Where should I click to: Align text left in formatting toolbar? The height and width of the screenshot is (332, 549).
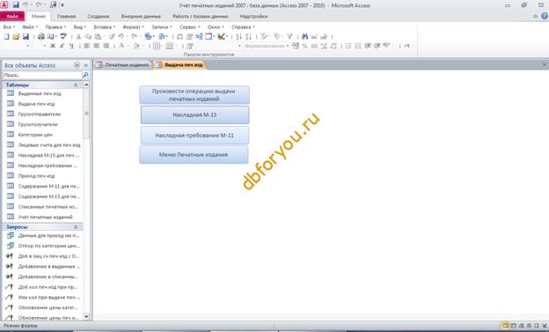pos(87,46)
